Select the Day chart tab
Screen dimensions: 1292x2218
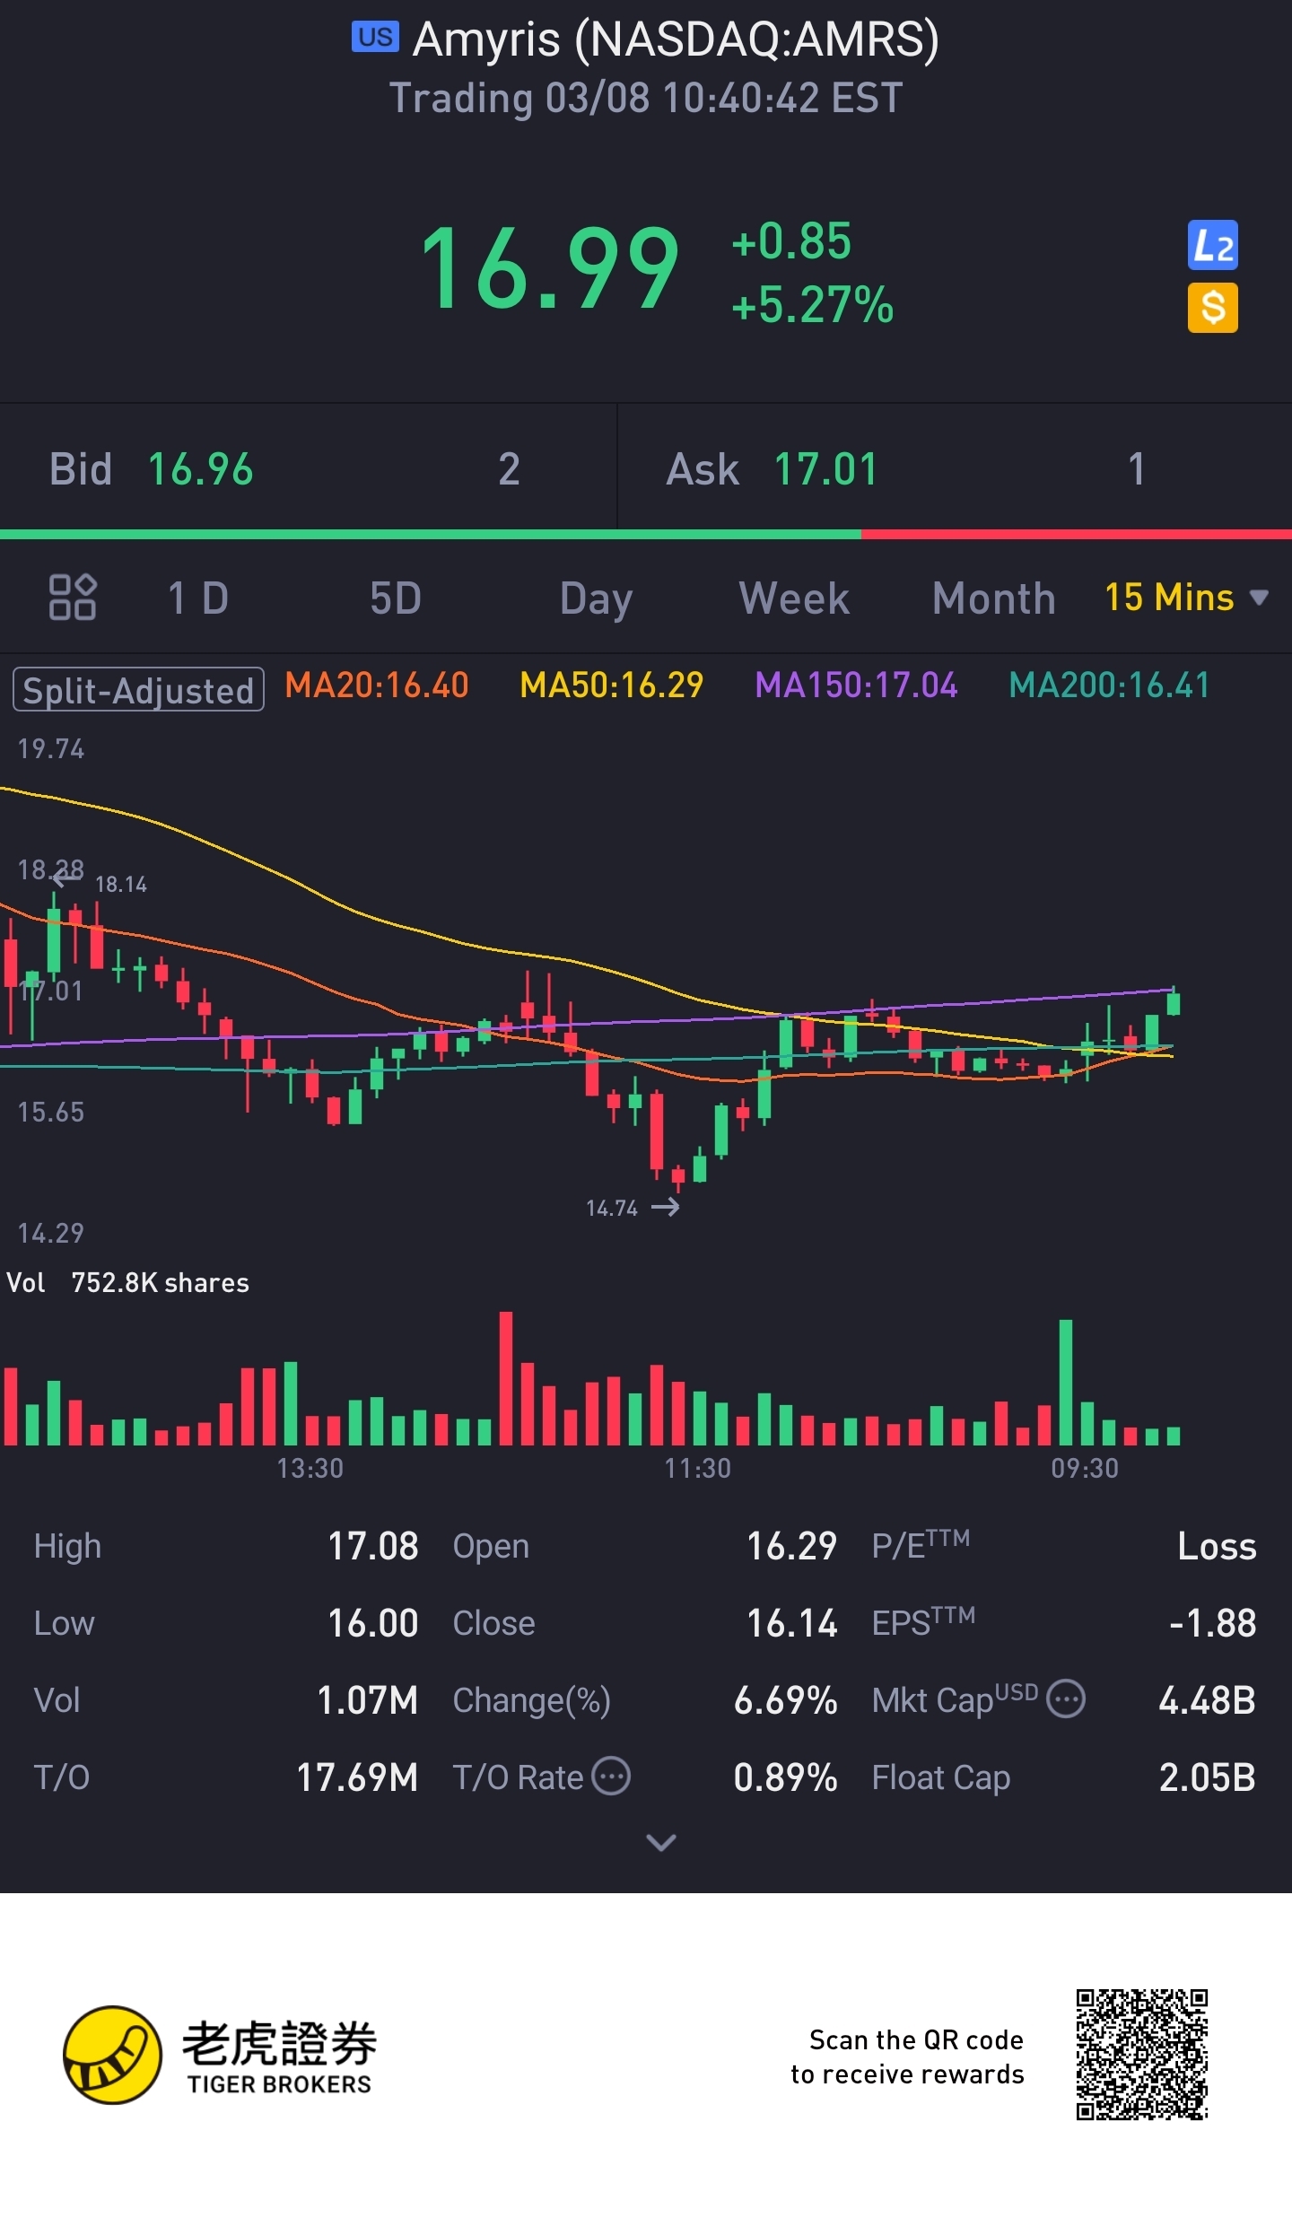click(596, 600)
